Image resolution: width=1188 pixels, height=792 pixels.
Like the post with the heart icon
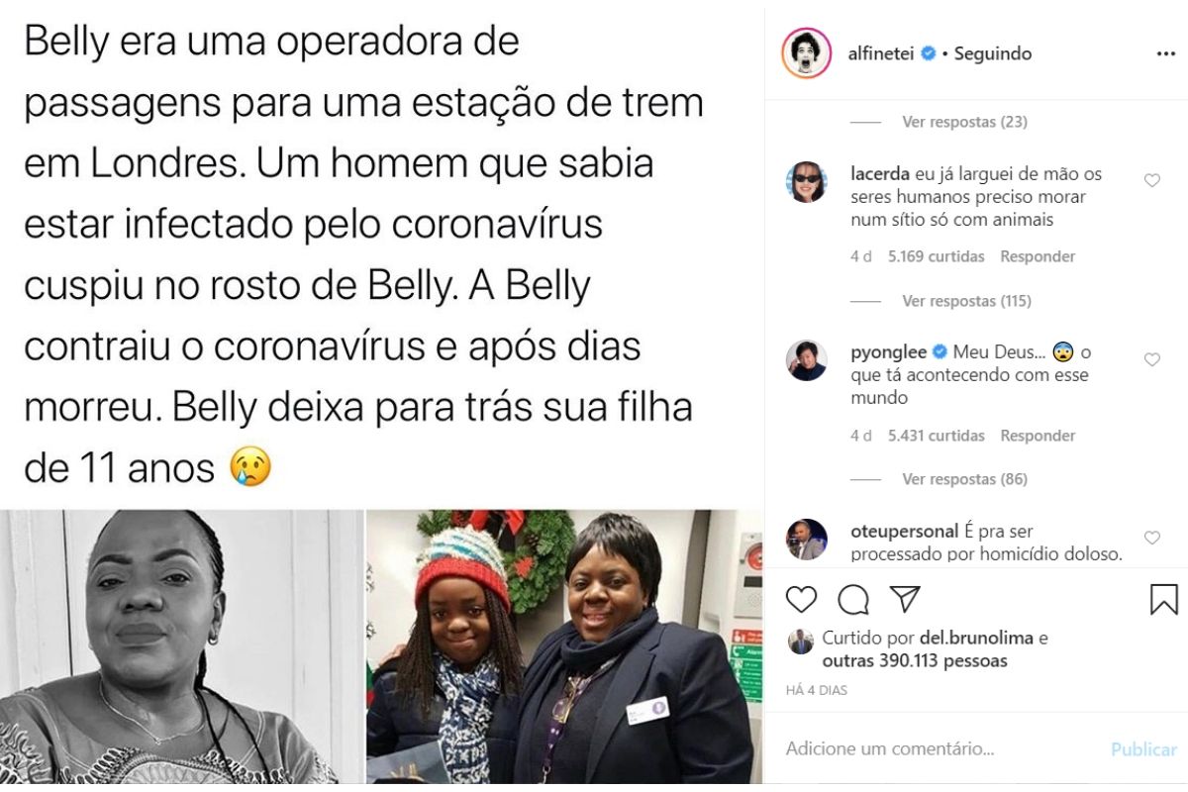tap(801, 599)
